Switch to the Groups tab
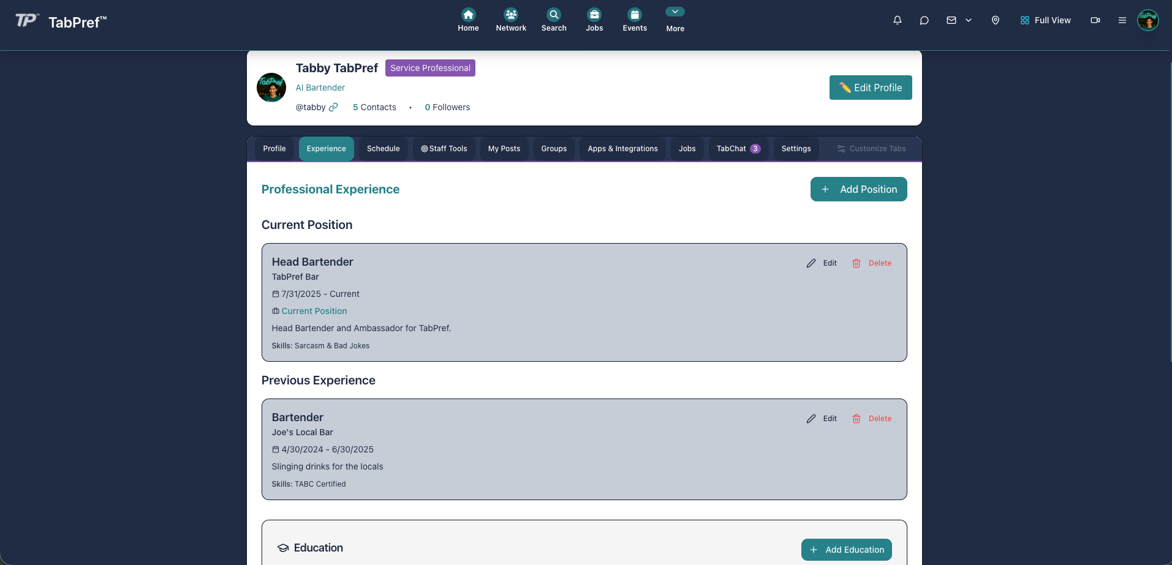 click(554, 149)
